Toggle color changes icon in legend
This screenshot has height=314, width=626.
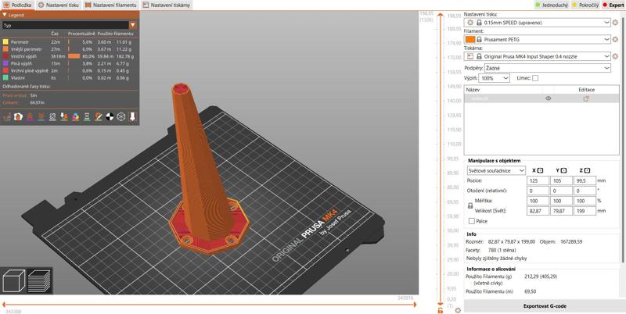click(x=75, y=116)
